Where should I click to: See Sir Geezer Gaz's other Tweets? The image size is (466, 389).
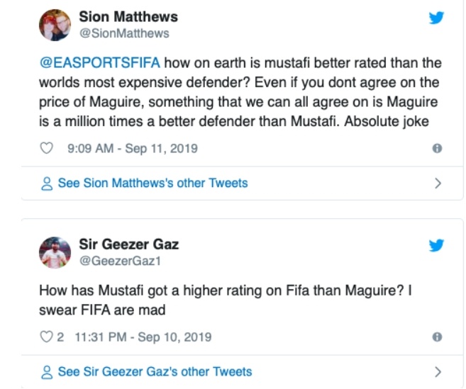[155, 372]
